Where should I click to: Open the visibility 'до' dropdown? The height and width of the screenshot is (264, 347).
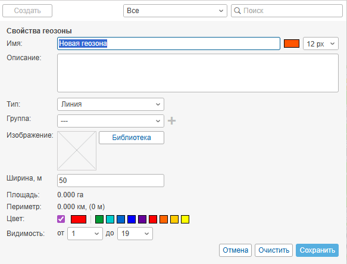coord(135,234)
